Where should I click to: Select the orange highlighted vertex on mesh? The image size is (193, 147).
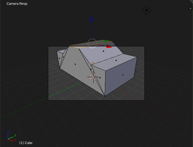click(x=93, y=63)
